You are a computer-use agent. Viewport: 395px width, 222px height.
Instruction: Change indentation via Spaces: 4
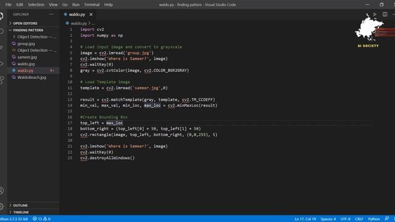[328, 219]
